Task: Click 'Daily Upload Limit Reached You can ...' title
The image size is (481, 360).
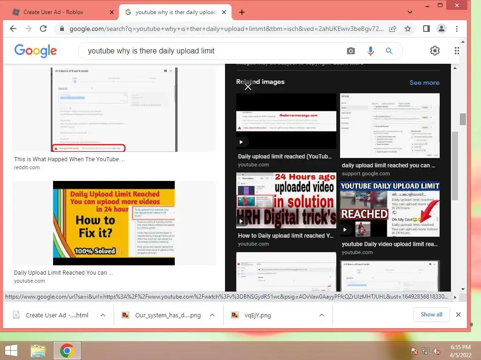Action: [x=63, y=272]
